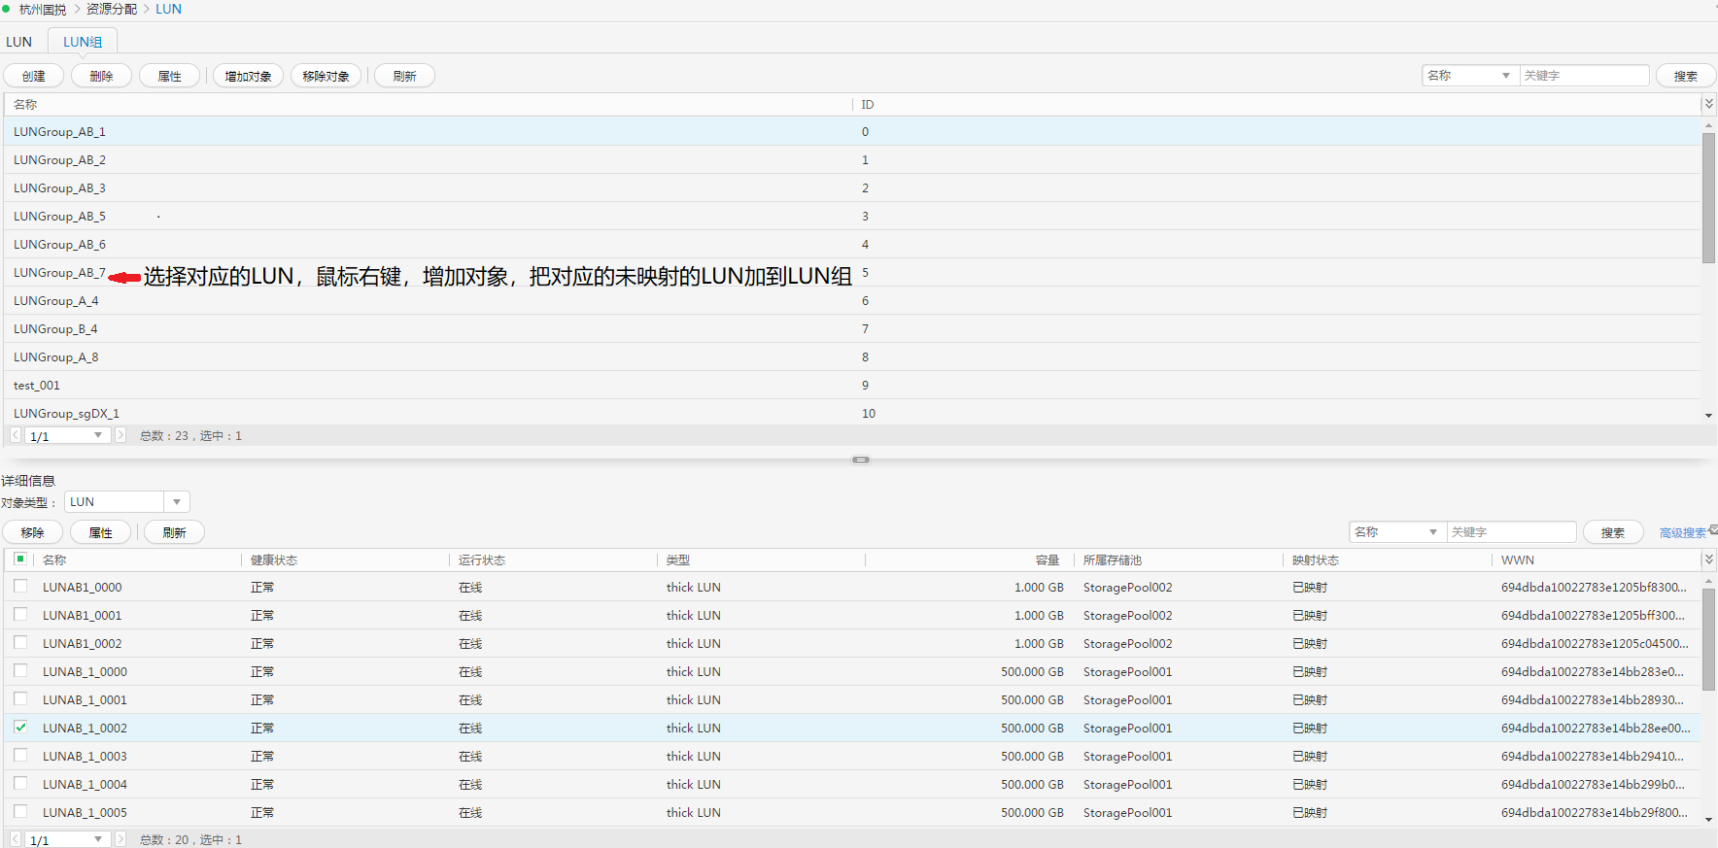Refresh the LUN group list

tap(404, 76)
